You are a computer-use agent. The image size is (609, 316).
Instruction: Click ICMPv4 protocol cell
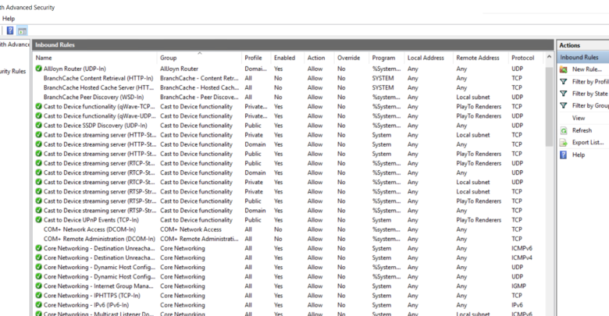coord(522,257)
